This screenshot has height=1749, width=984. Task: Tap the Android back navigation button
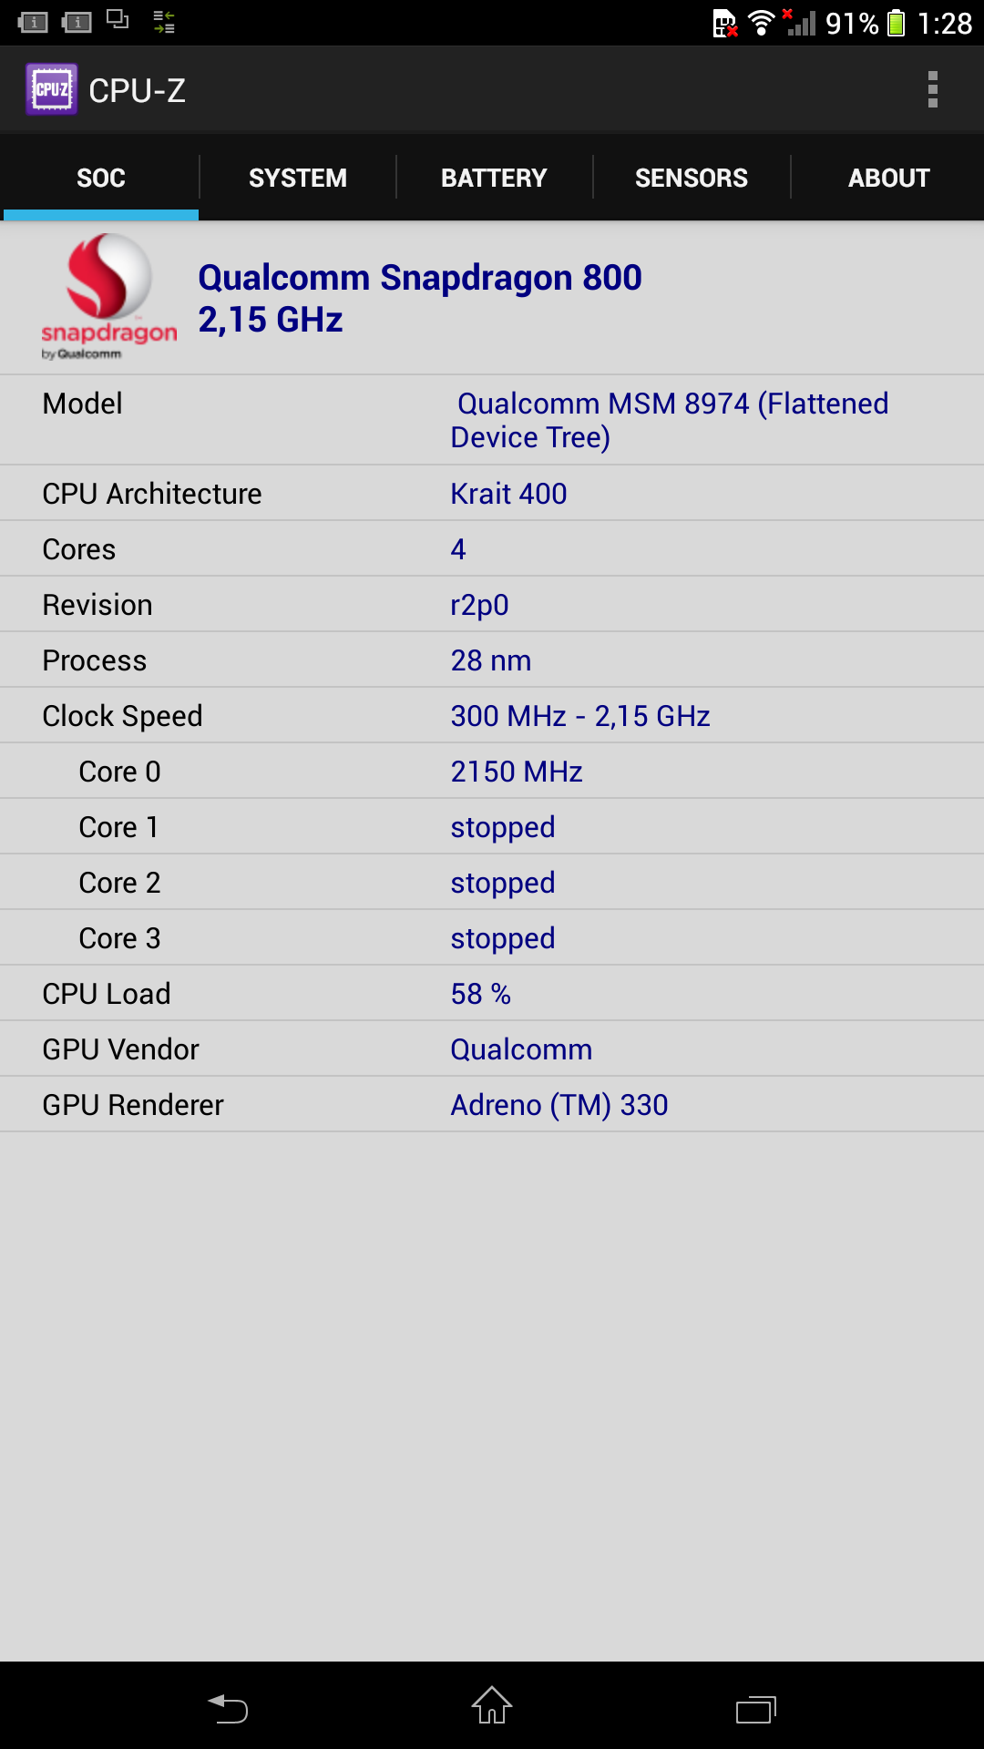228,1707
